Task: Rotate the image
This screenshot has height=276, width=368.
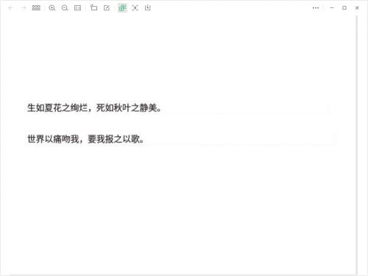Action: tap(93, 8)
